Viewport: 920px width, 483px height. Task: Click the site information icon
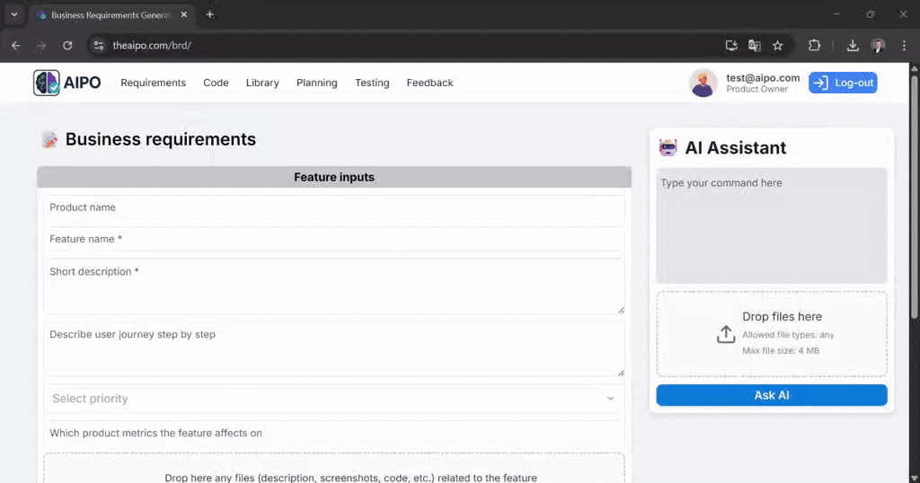[x=99, y=45]
